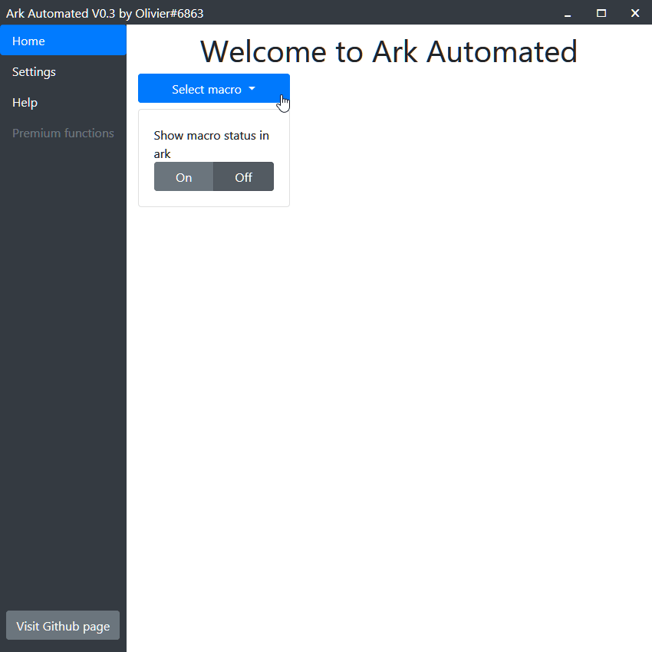
Task: Open the Home sidebar tab
Action: point(63,41)
